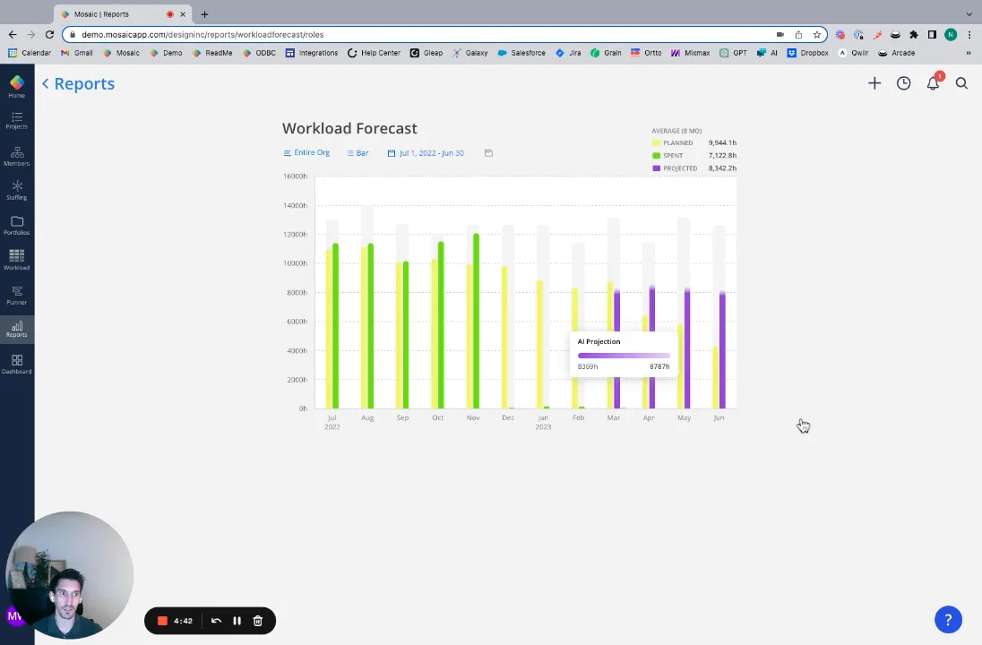Click the purple May projected bar
The image size is (982, 645).
(x=687, y=348)
